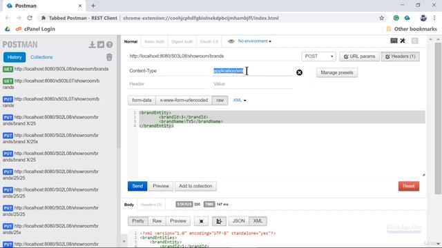Screen dimensions: 442x248
Task: Set response format to XML
Action: 258,221
